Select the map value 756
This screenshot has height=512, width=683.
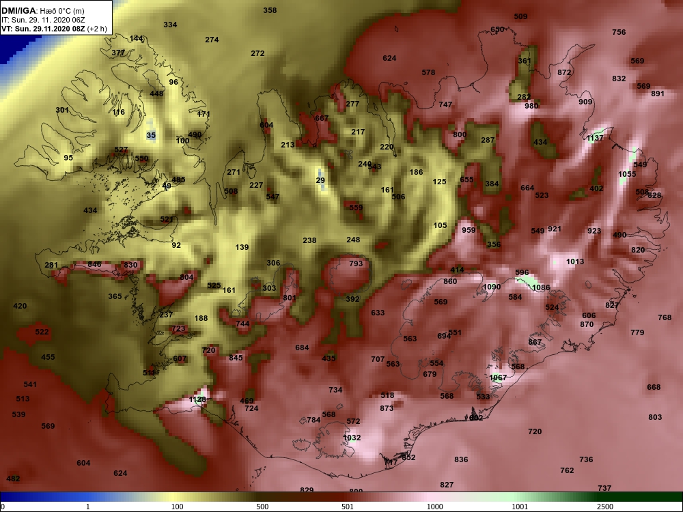pyautogui.click(x=619, y=32)
